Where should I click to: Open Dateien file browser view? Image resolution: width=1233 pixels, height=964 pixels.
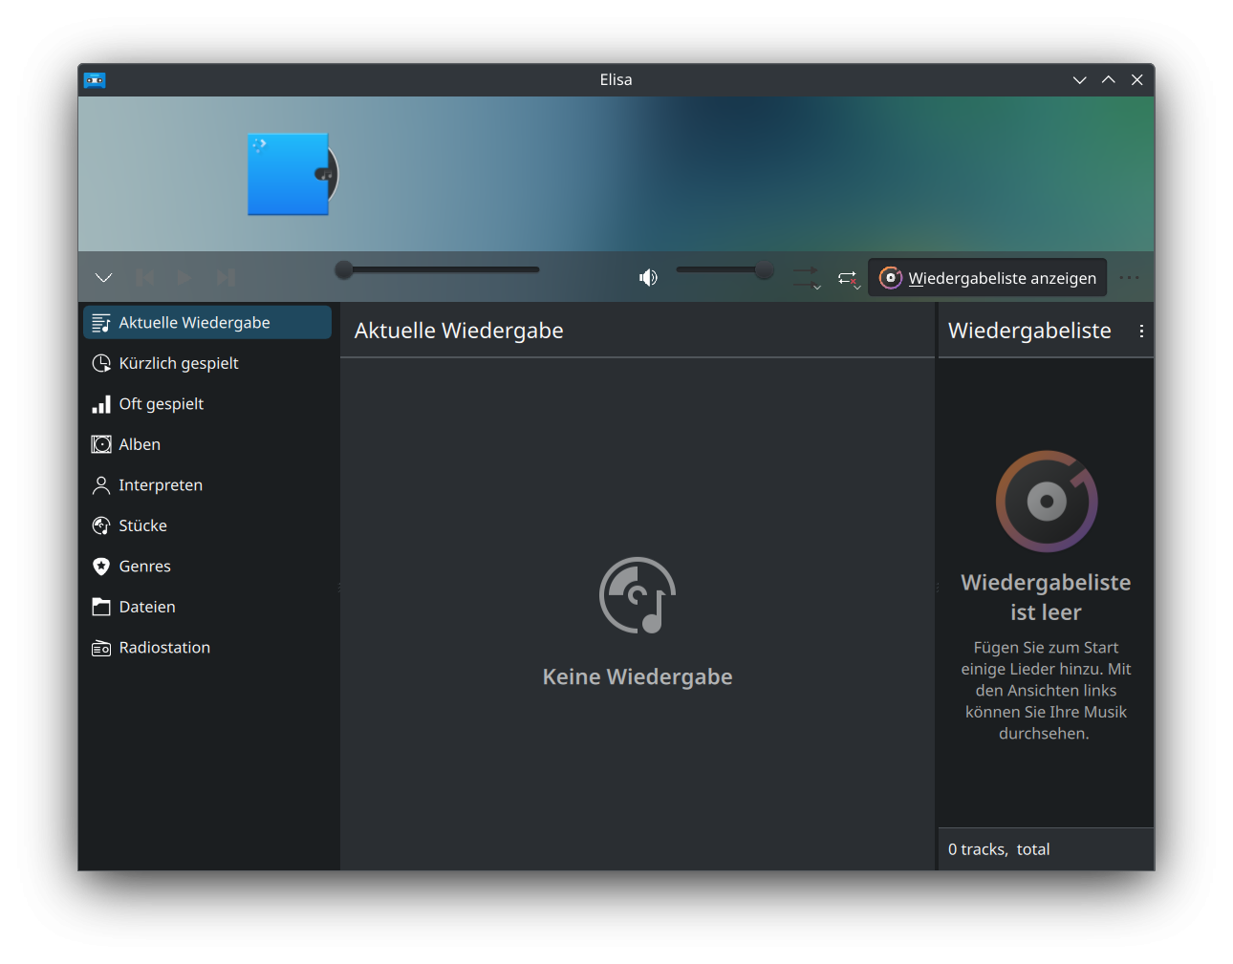147,607
